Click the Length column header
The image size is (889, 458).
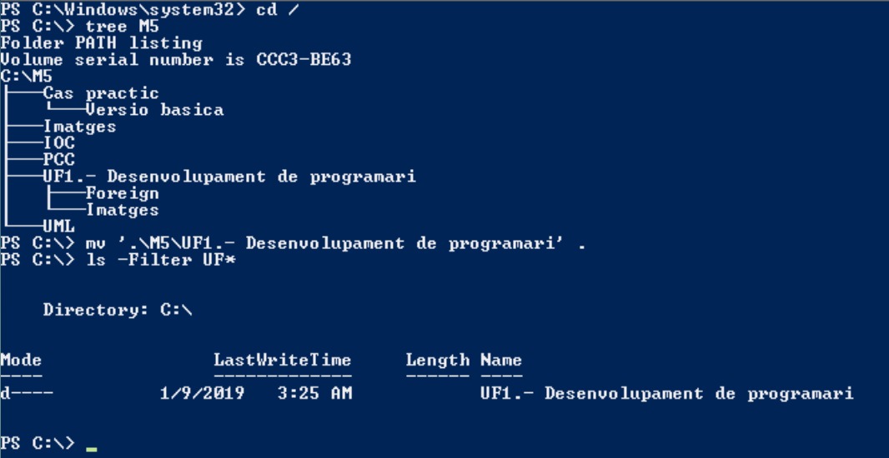point(437,360)
